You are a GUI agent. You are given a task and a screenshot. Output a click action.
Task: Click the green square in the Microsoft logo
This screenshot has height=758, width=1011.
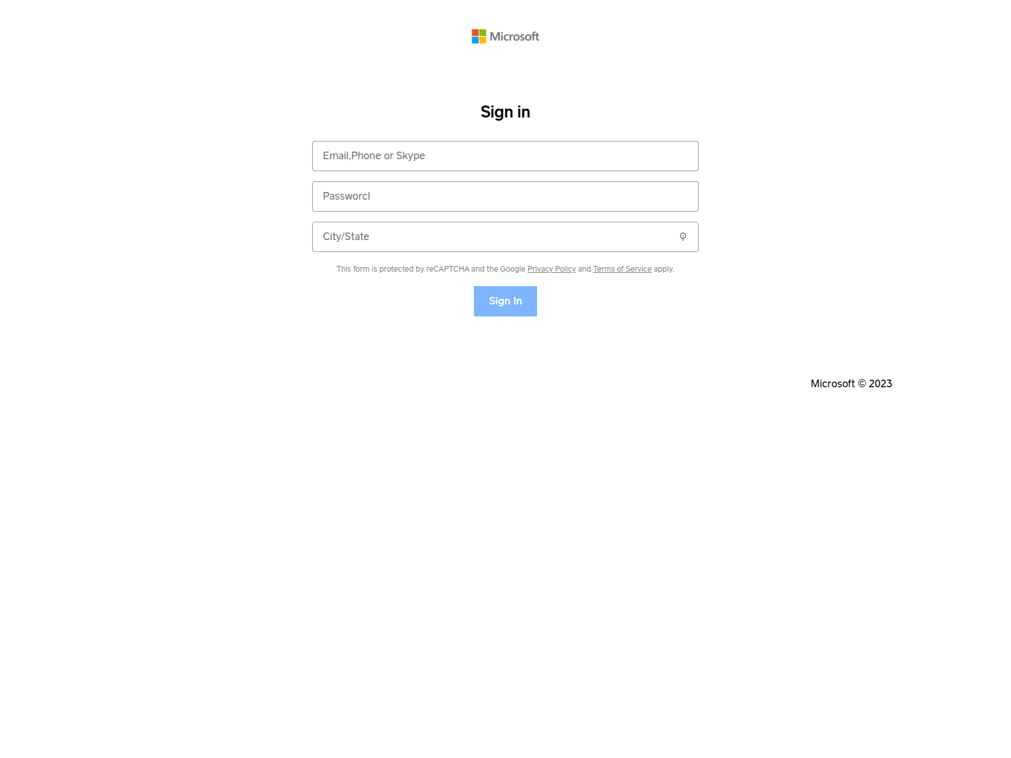[483, 33]
